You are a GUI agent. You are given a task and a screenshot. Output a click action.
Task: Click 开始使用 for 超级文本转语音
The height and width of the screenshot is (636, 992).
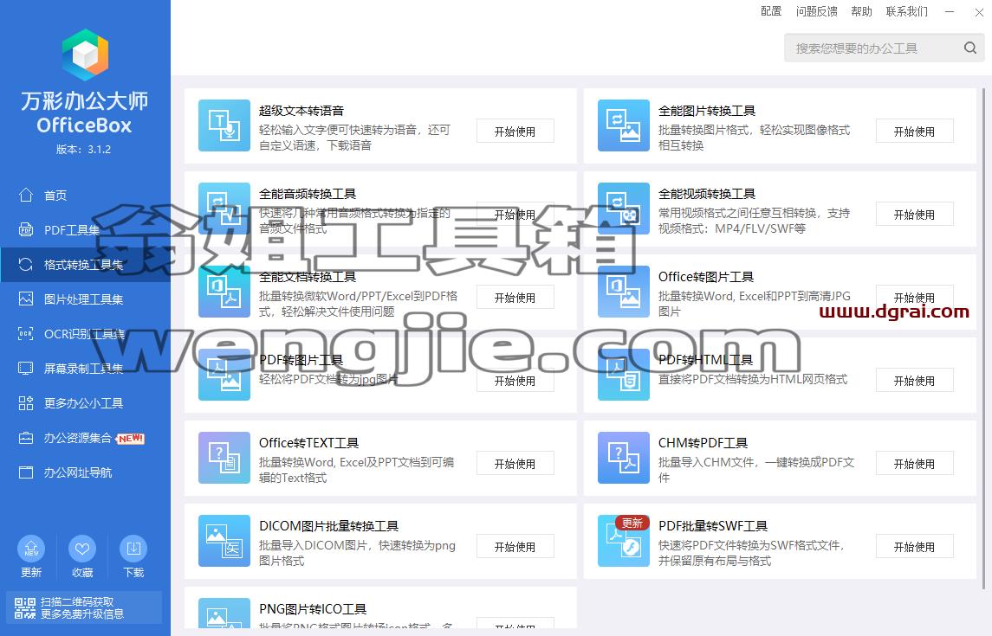tap(515, 132)
